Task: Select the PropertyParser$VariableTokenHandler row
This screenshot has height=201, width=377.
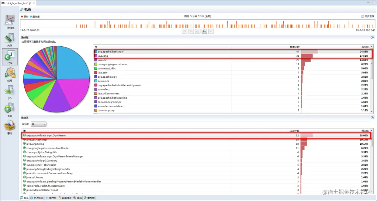Action: pos(196,182)
